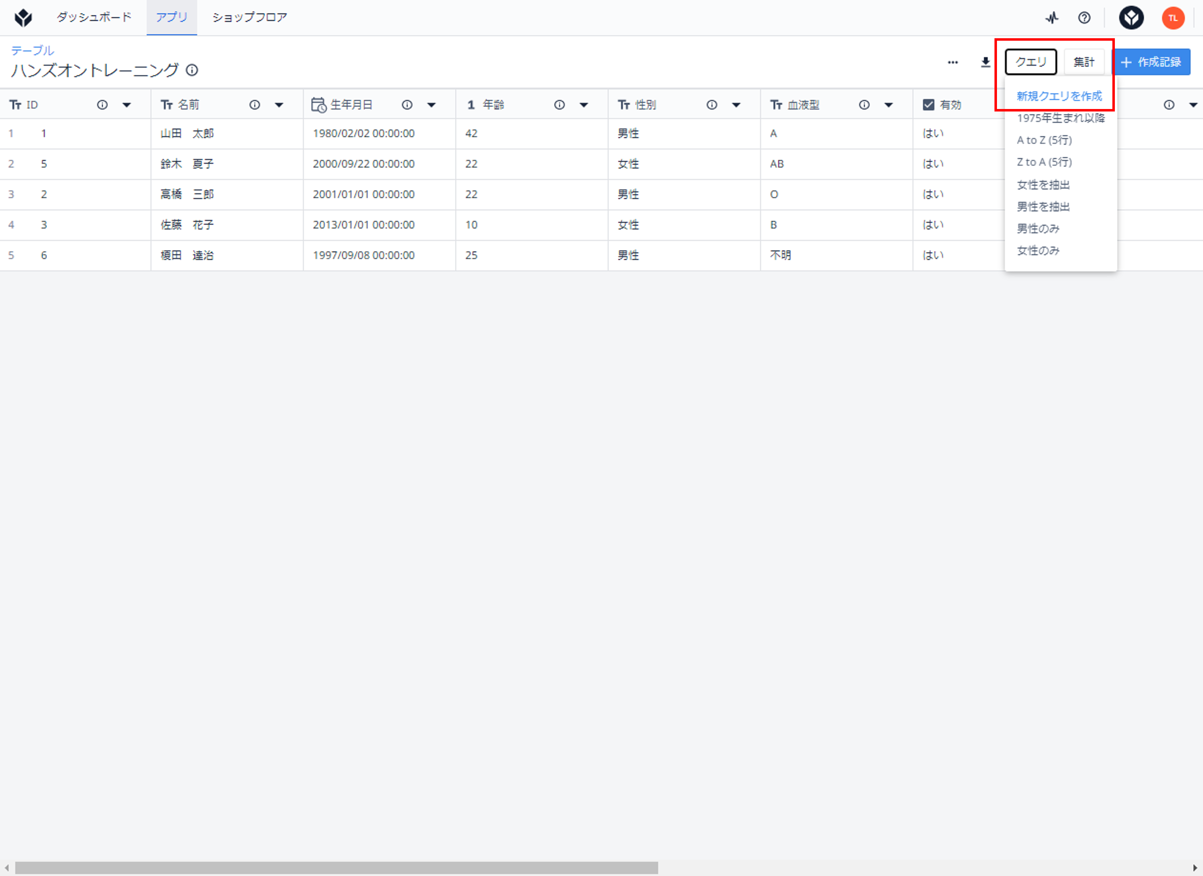The height and width of the screenshot is (876, 1203).
Task: Select the 男性を抽出 query
Action: coord(1043,207)
